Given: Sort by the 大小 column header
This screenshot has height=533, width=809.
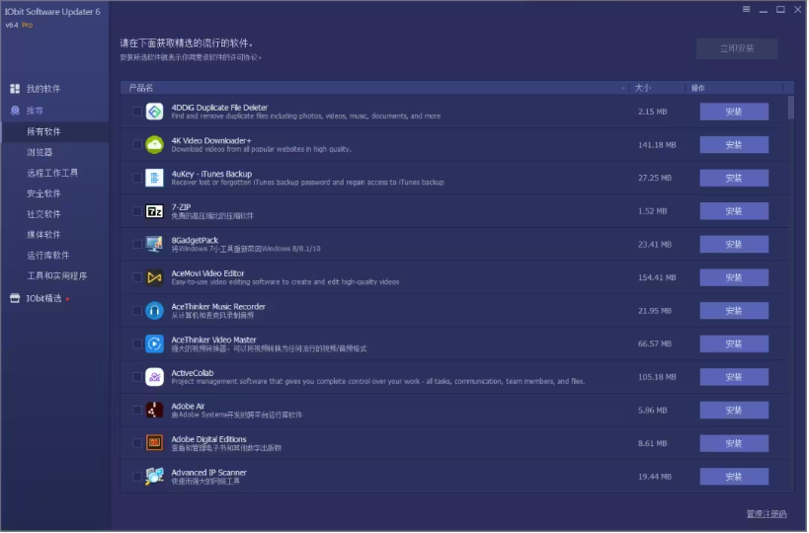Looking at the screenshot, I should (643, 88).
